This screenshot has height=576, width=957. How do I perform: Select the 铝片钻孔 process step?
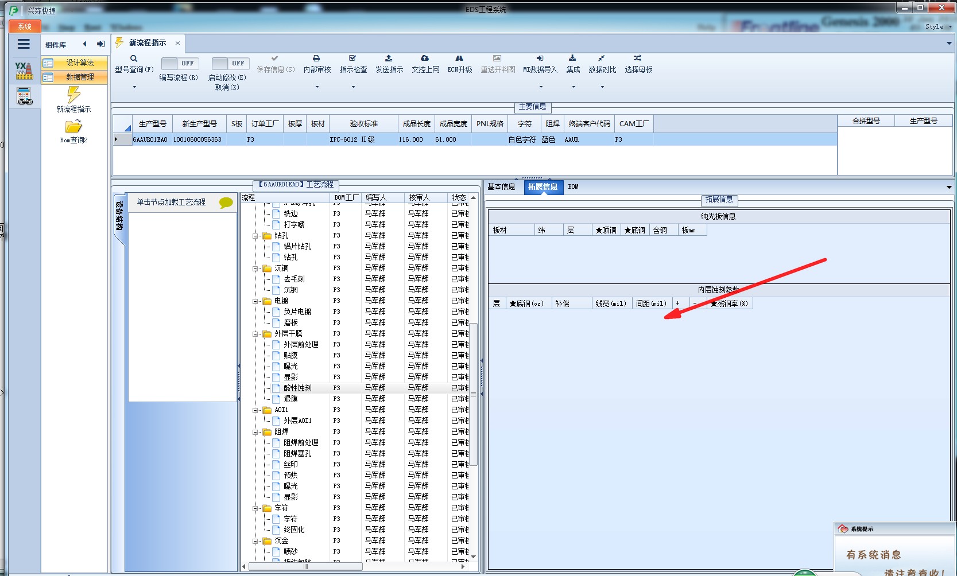click(297, 247)
